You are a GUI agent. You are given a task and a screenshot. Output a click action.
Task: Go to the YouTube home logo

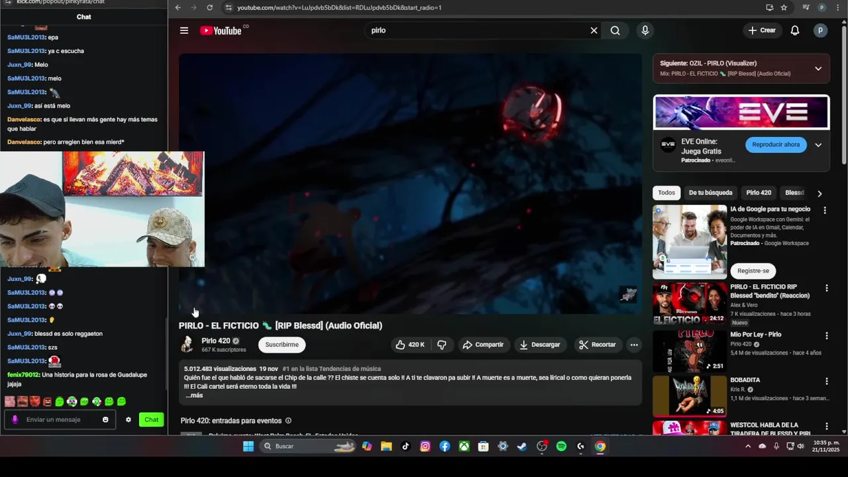click(221, 30)
